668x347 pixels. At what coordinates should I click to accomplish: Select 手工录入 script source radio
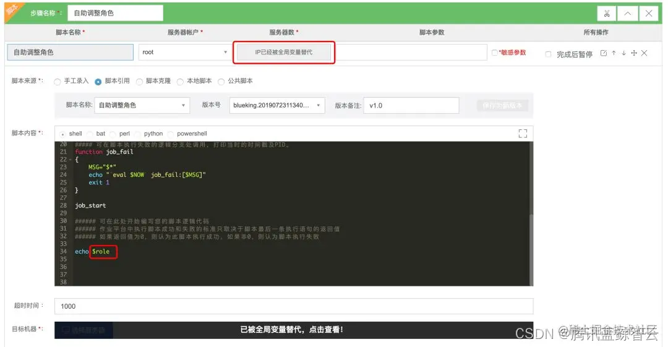pyautogui.click(x=57, y=82)
